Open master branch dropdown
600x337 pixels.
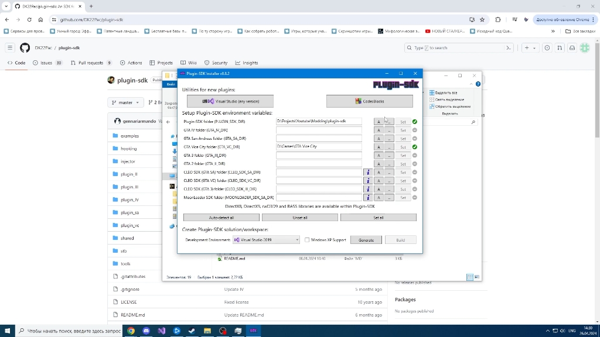coord(125,102)
